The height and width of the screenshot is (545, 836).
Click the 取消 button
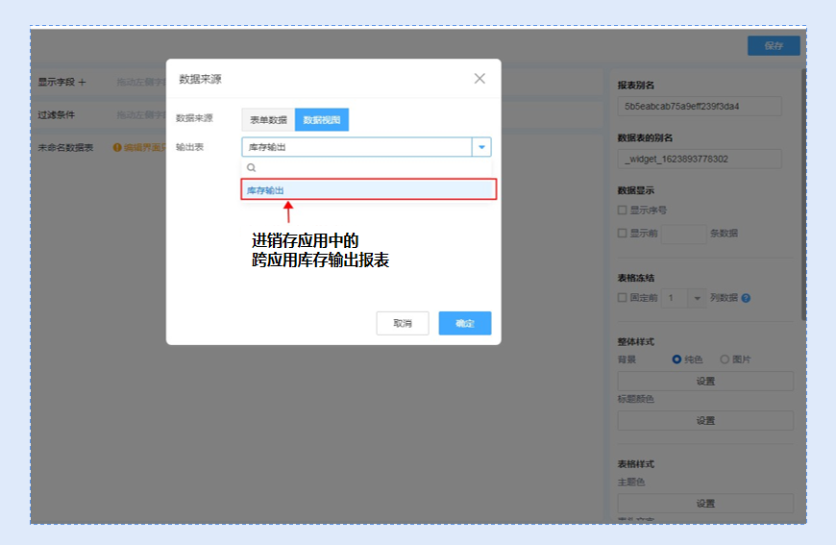pyautogui.click(x=402, y=324)
